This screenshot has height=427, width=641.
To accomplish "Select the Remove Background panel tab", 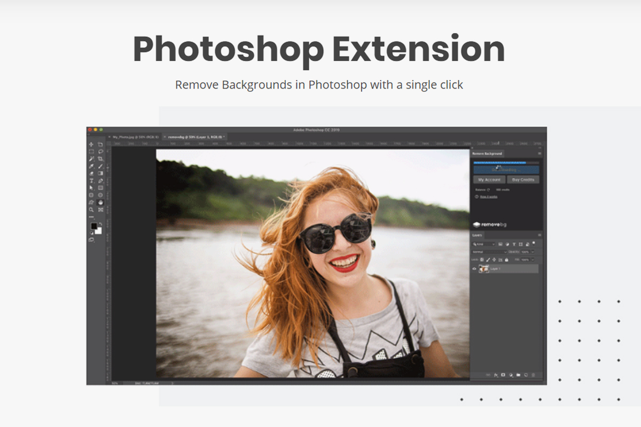I will tap(487, 154).
